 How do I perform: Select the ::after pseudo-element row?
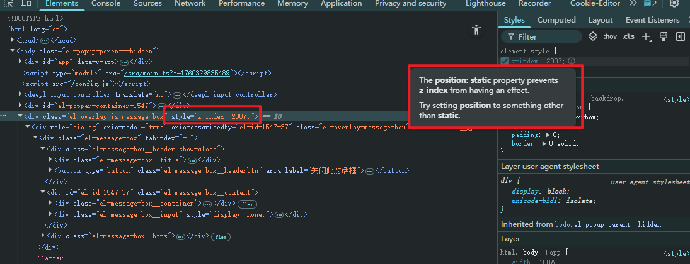[x=50, y=258]
